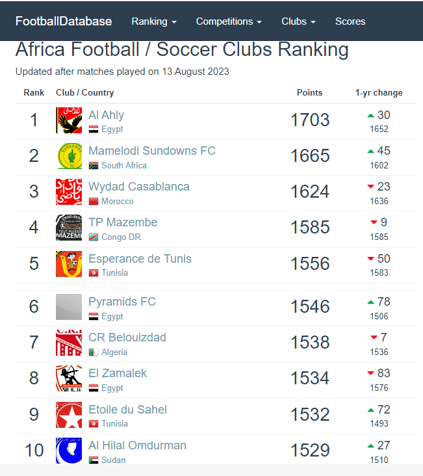This screenshot has height=476, width=423.
Task: Open the Clubs dropdown menu
Action: [299, 21]
